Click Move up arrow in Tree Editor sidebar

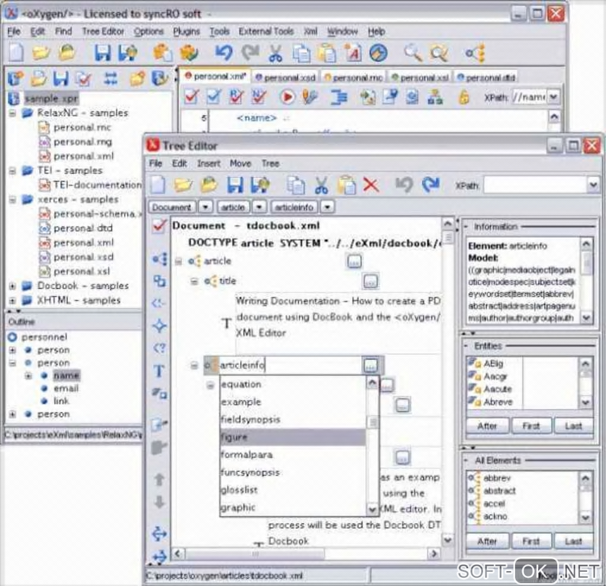click(159, 479)
